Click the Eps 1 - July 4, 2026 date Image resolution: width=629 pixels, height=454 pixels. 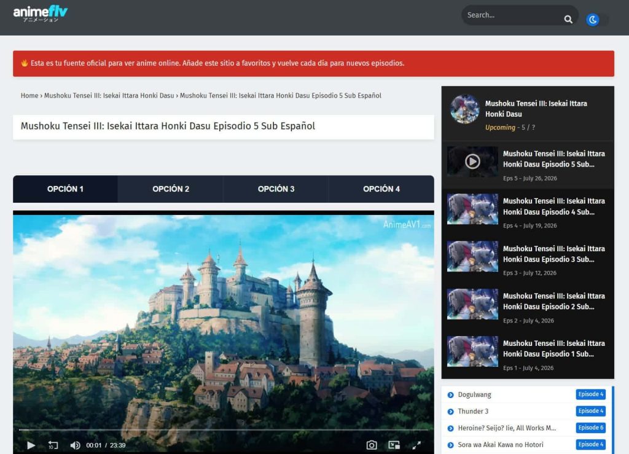528,368
